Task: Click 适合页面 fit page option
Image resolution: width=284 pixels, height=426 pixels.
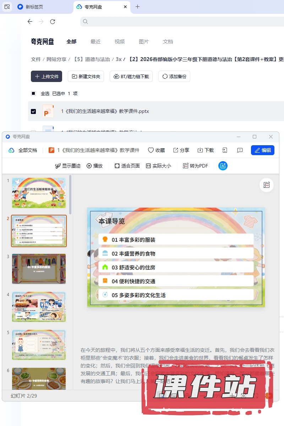Action: [127, 166]
